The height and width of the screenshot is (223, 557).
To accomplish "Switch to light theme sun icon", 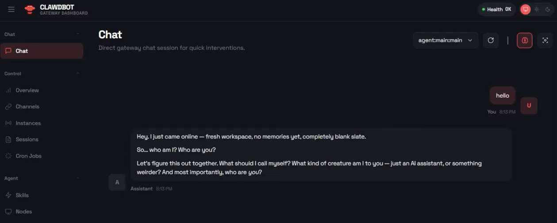I will coord(537,9).
